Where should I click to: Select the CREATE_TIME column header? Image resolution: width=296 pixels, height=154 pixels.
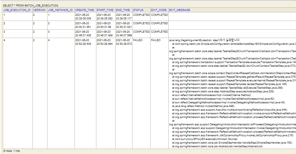tap(84, 10)
